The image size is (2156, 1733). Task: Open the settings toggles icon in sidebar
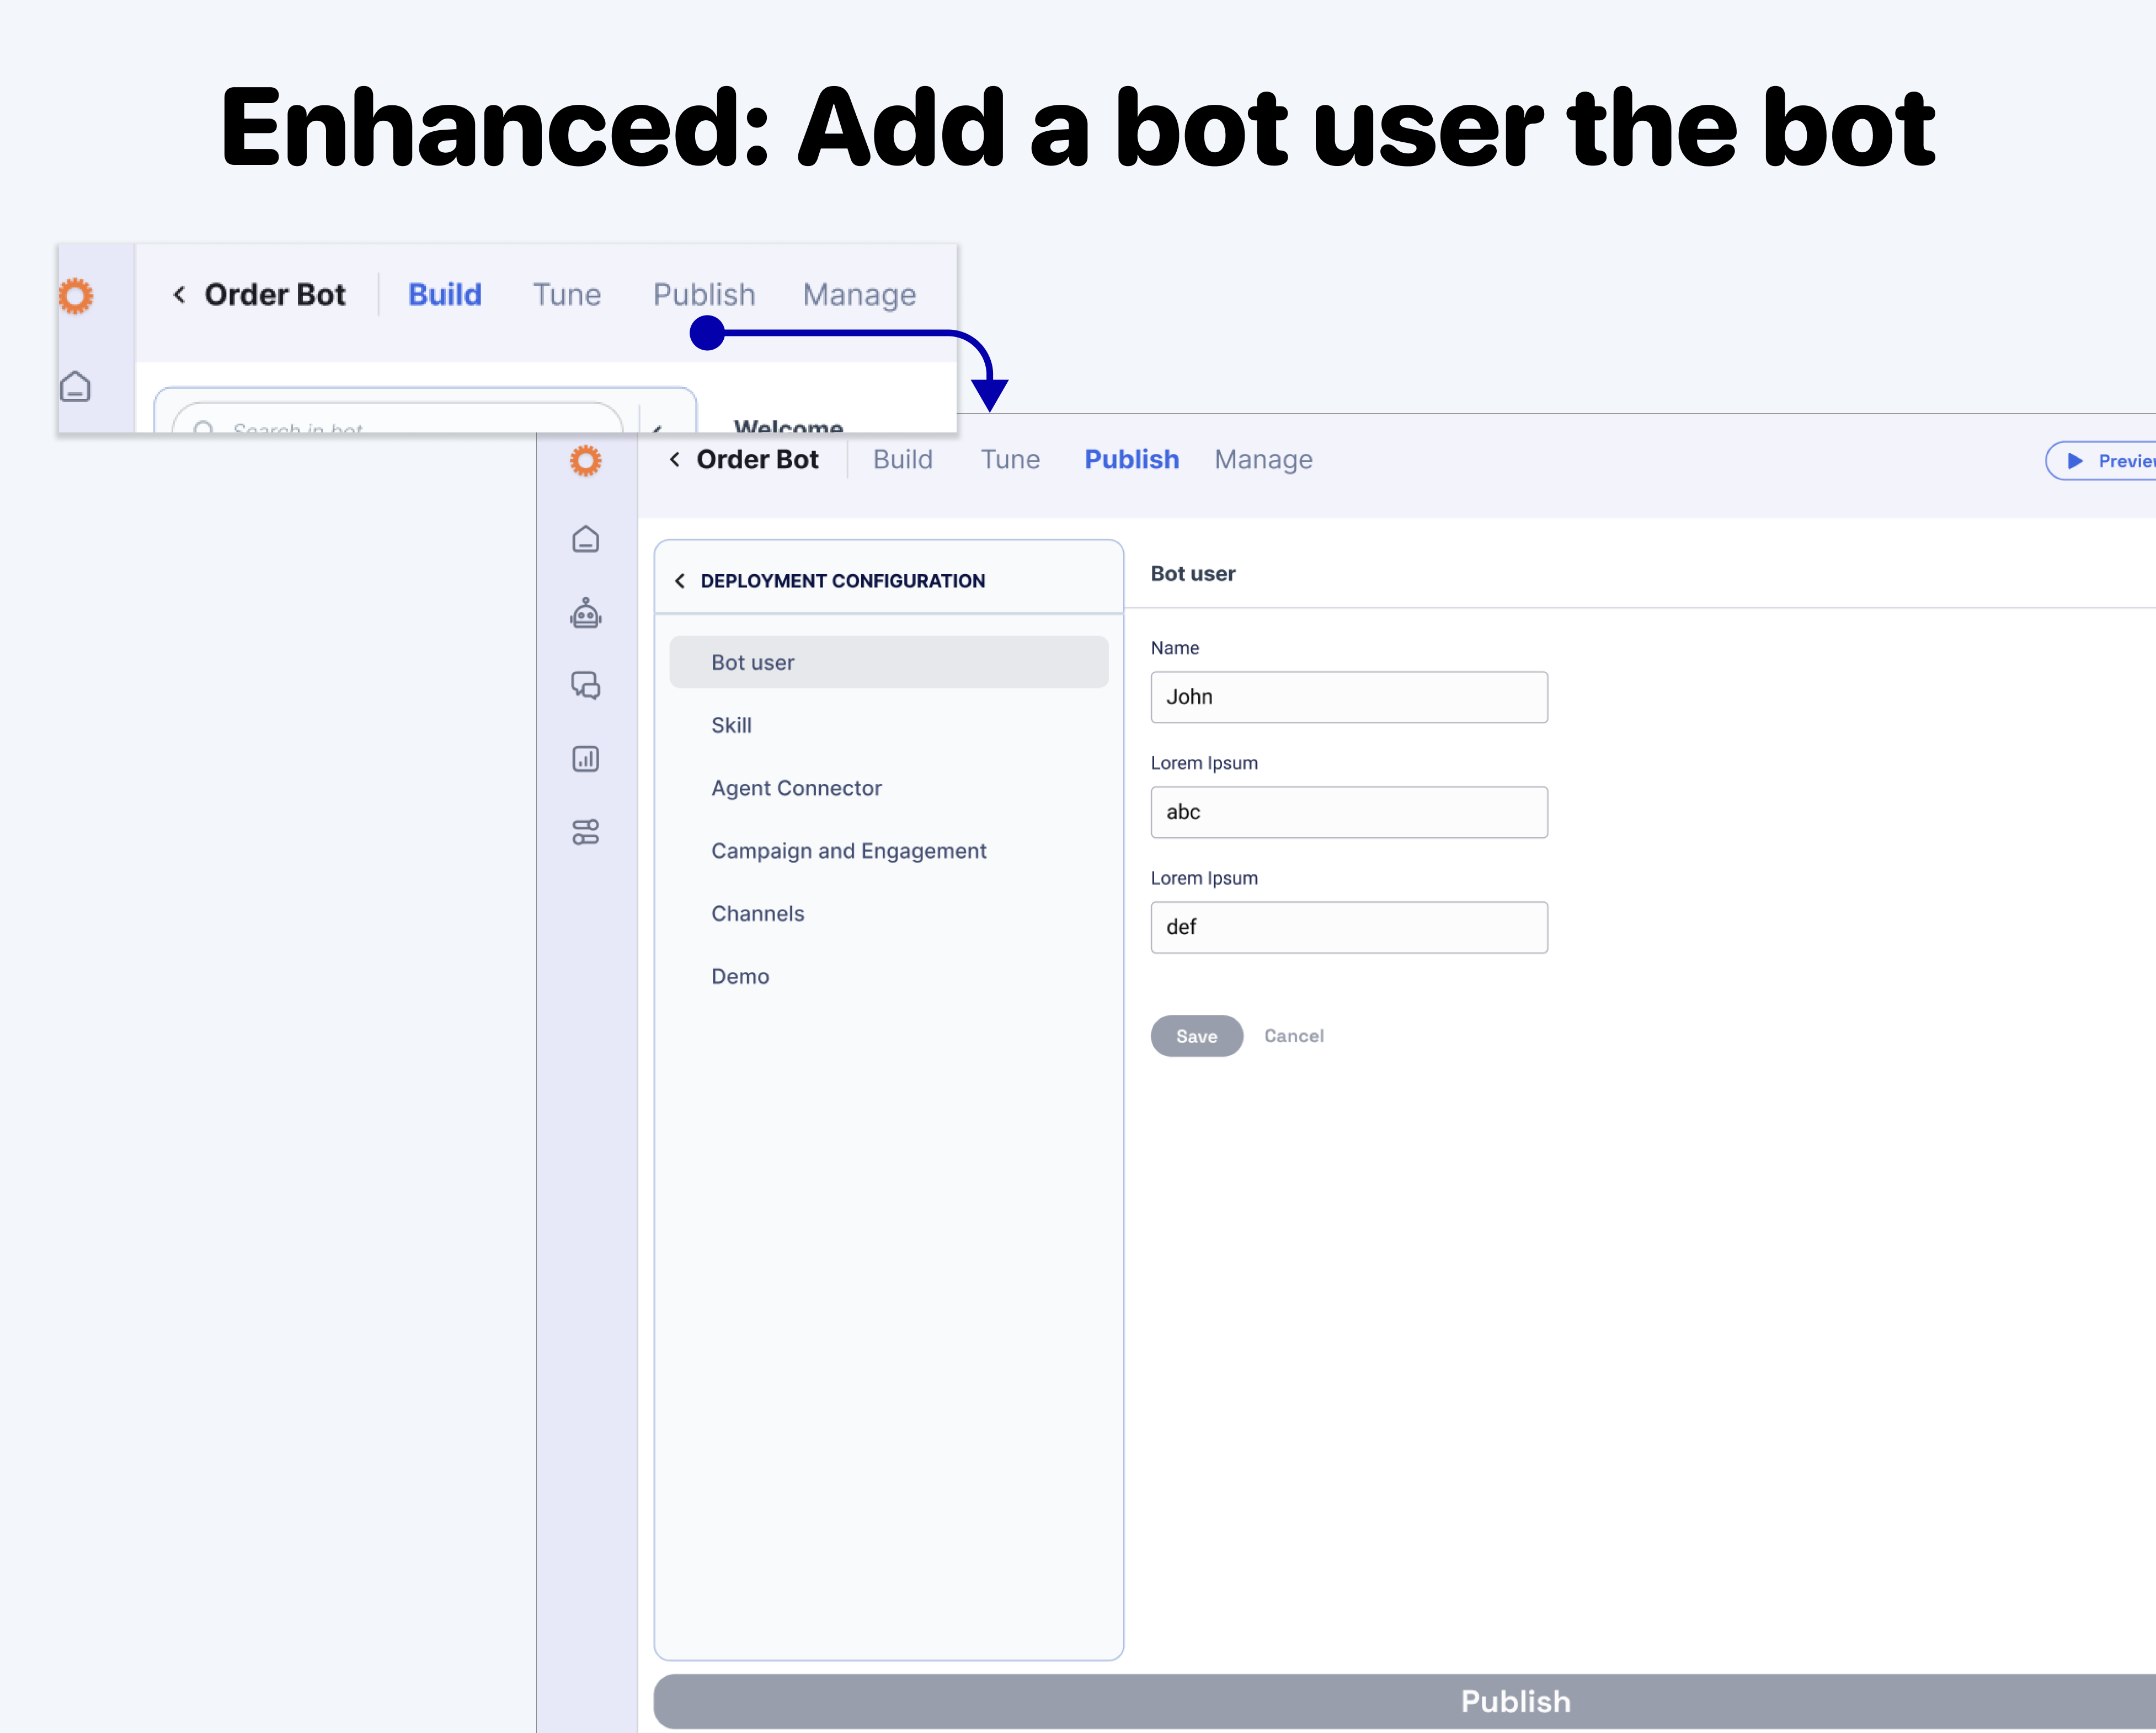pos(586,832)
